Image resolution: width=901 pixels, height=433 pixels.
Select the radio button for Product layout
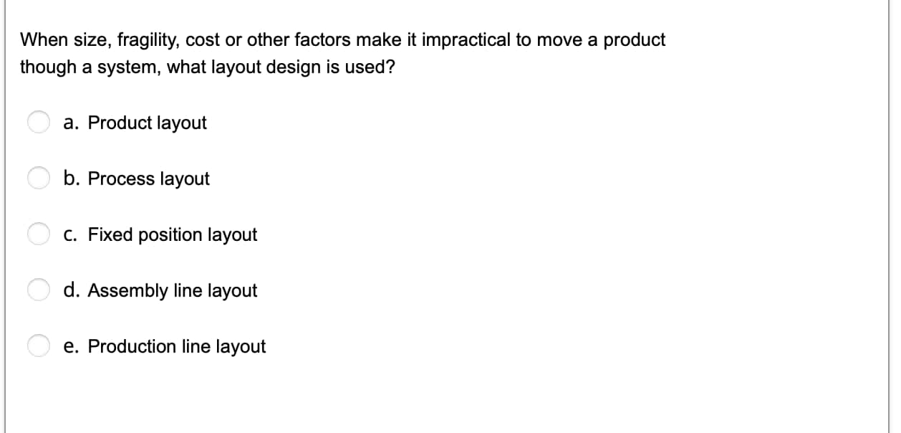click(x=39, y=122)
